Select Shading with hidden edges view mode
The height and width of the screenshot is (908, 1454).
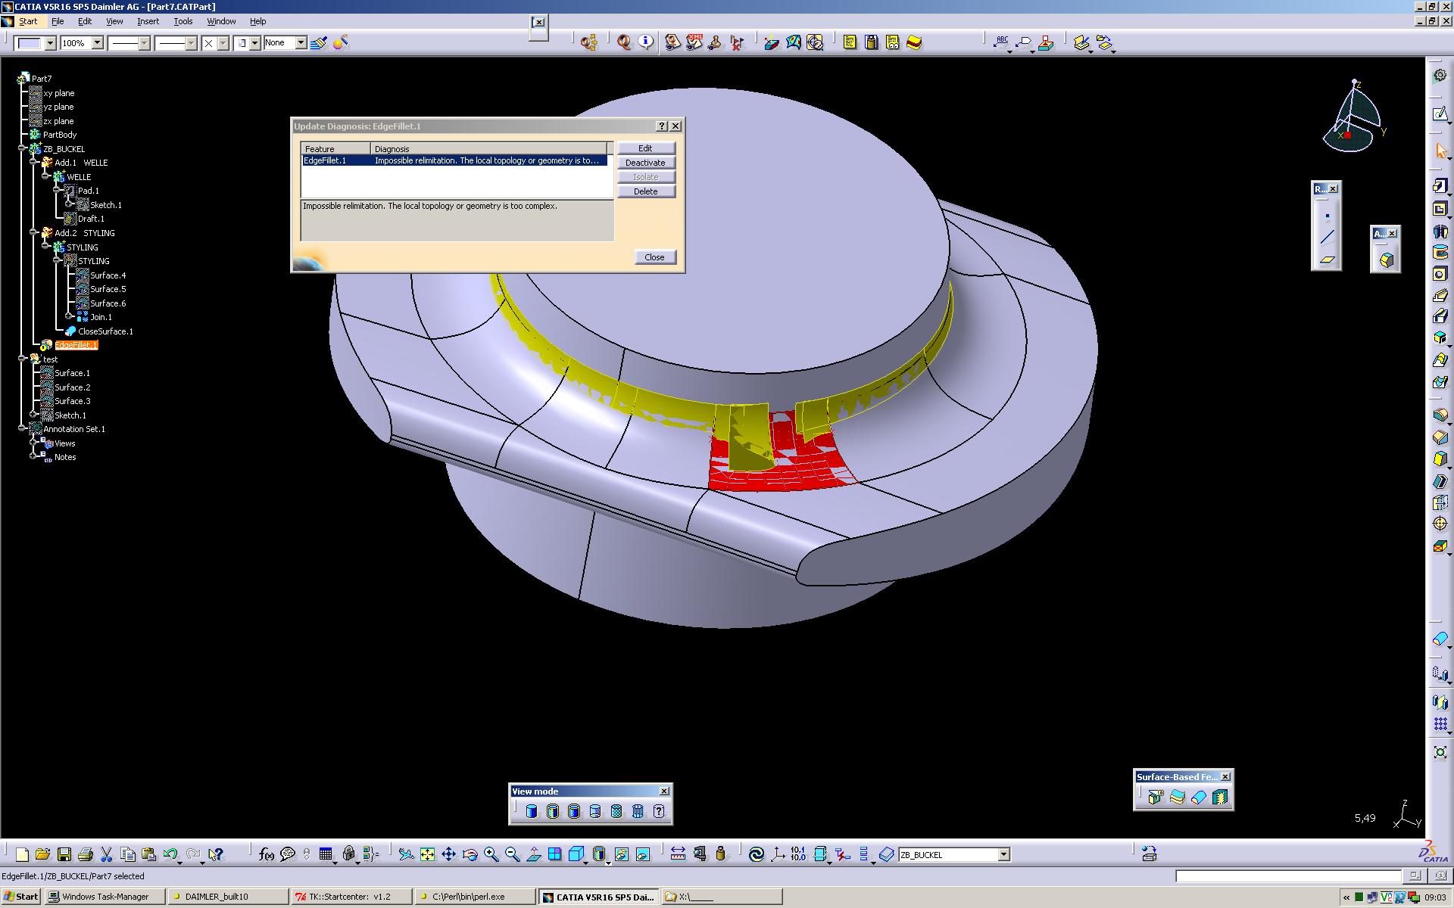click(x=594, y=811)
